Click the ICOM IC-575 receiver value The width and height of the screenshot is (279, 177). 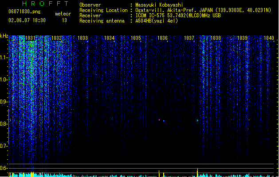tap(178, 15)
